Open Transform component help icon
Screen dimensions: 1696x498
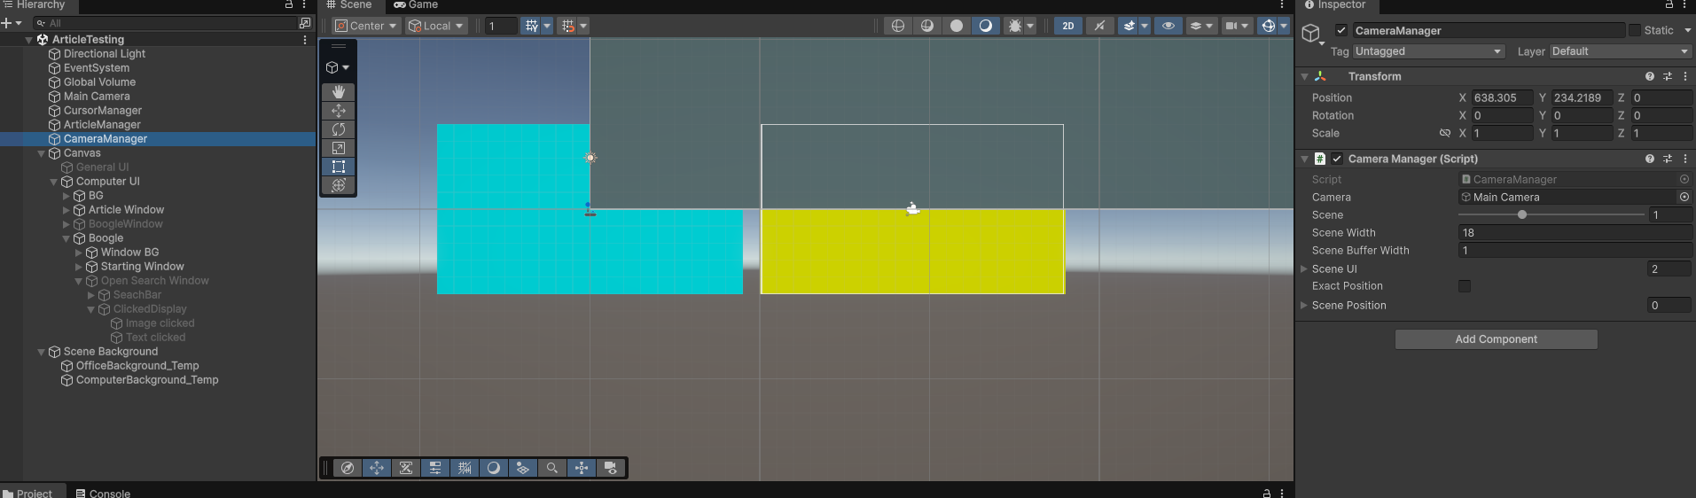coord(1650,76)
